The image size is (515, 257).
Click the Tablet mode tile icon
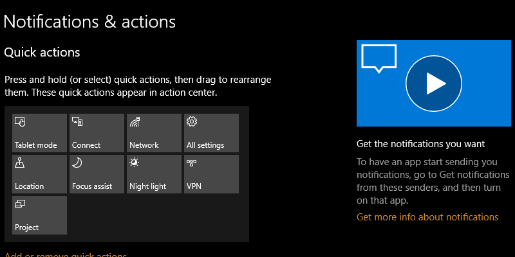(x=19, y=121)
